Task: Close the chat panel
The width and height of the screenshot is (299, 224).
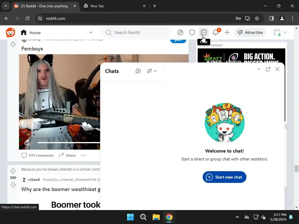Action: pyautogui.click(x=277, y=69)
